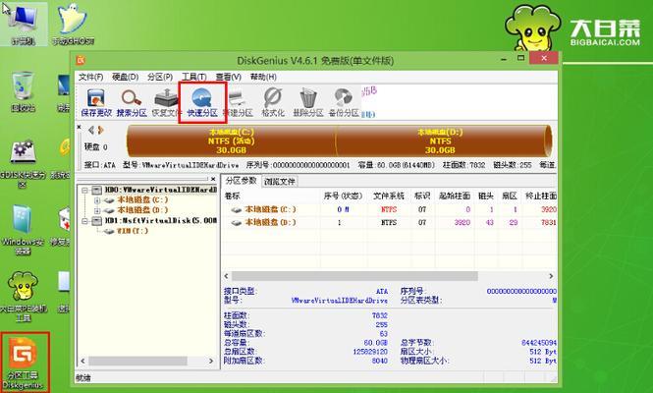This screenshot has height=393, width=653.
Task: Click the New Partition (新建分区) toolbar icon
Action: tap(238, 102)
